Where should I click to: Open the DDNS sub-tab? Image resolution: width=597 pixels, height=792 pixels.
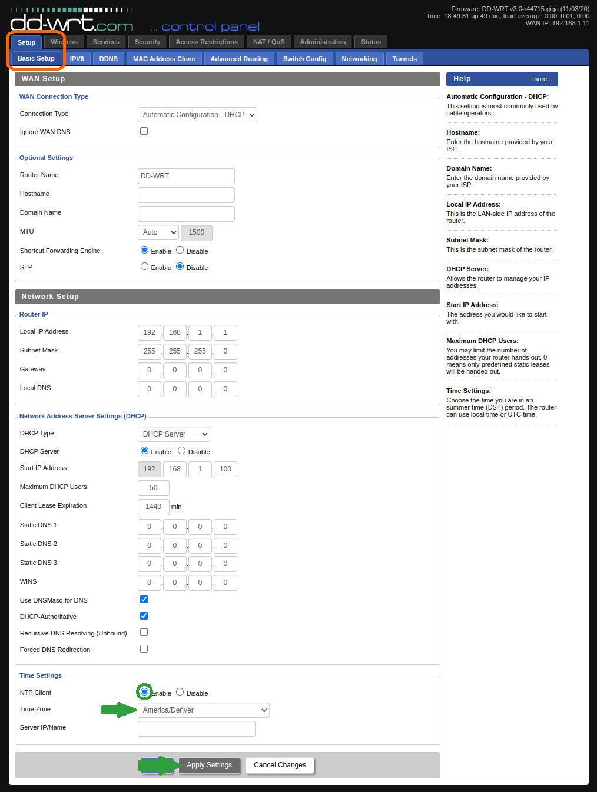[108, 59]
